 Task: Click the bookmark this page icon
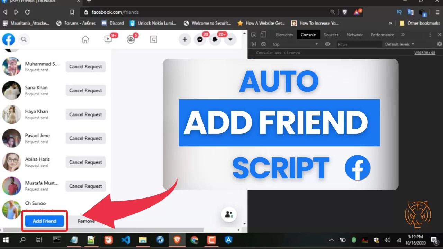click(72, 12)
